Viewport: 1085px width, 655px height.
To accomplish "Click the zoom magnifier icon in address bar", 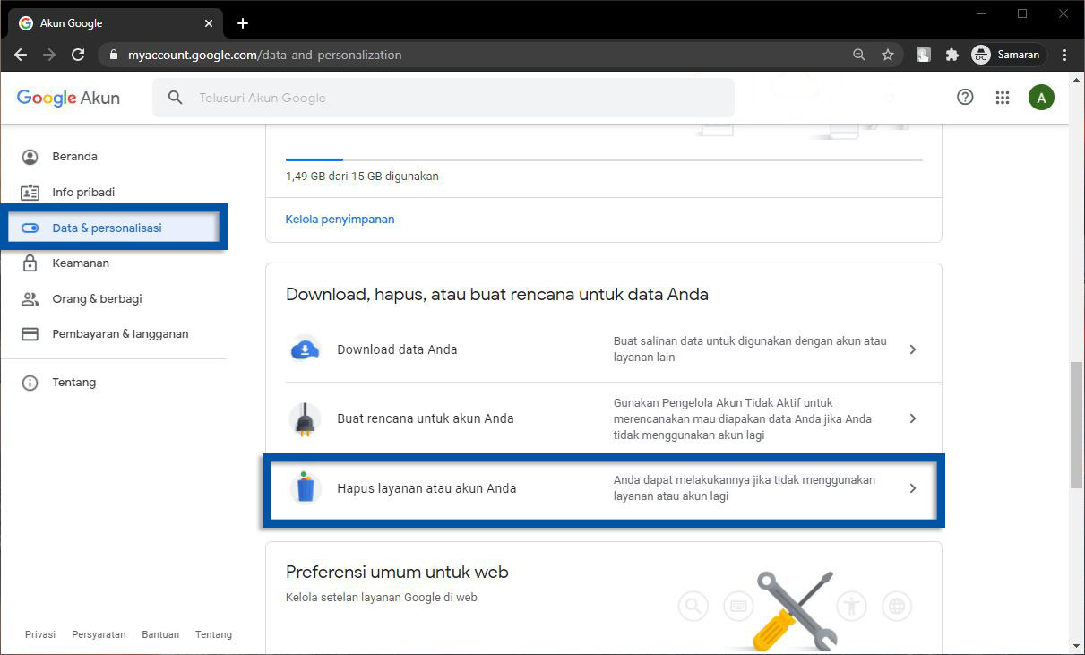I will [858, 55].
